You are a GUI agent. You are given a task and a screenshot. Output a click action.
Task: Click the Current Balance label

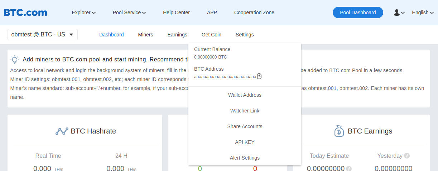[212, 49]
